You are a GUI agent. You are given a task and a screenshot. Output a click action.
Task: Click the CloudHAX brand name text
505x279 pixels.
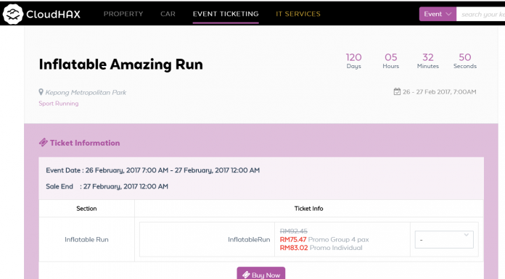coord(53,14)
